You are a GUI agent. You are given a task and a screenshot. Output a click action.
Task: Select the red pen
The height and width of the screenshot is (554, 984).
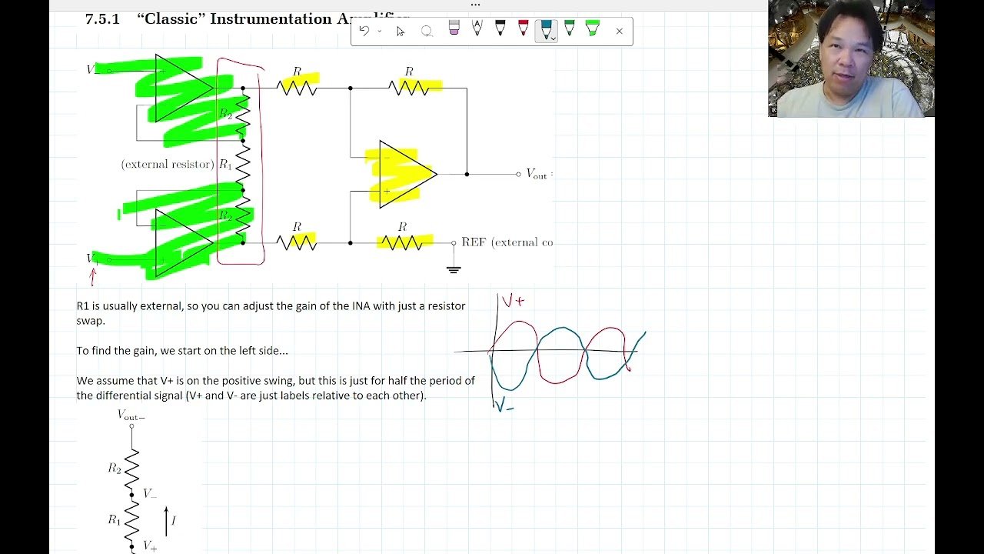coord(524,28)
